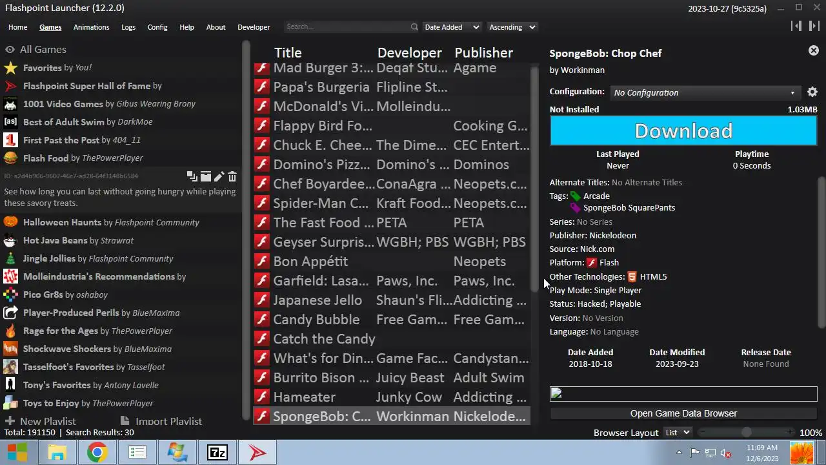Click Rage for the Ages flame icon
826x465 pixels.
point(10,331)
